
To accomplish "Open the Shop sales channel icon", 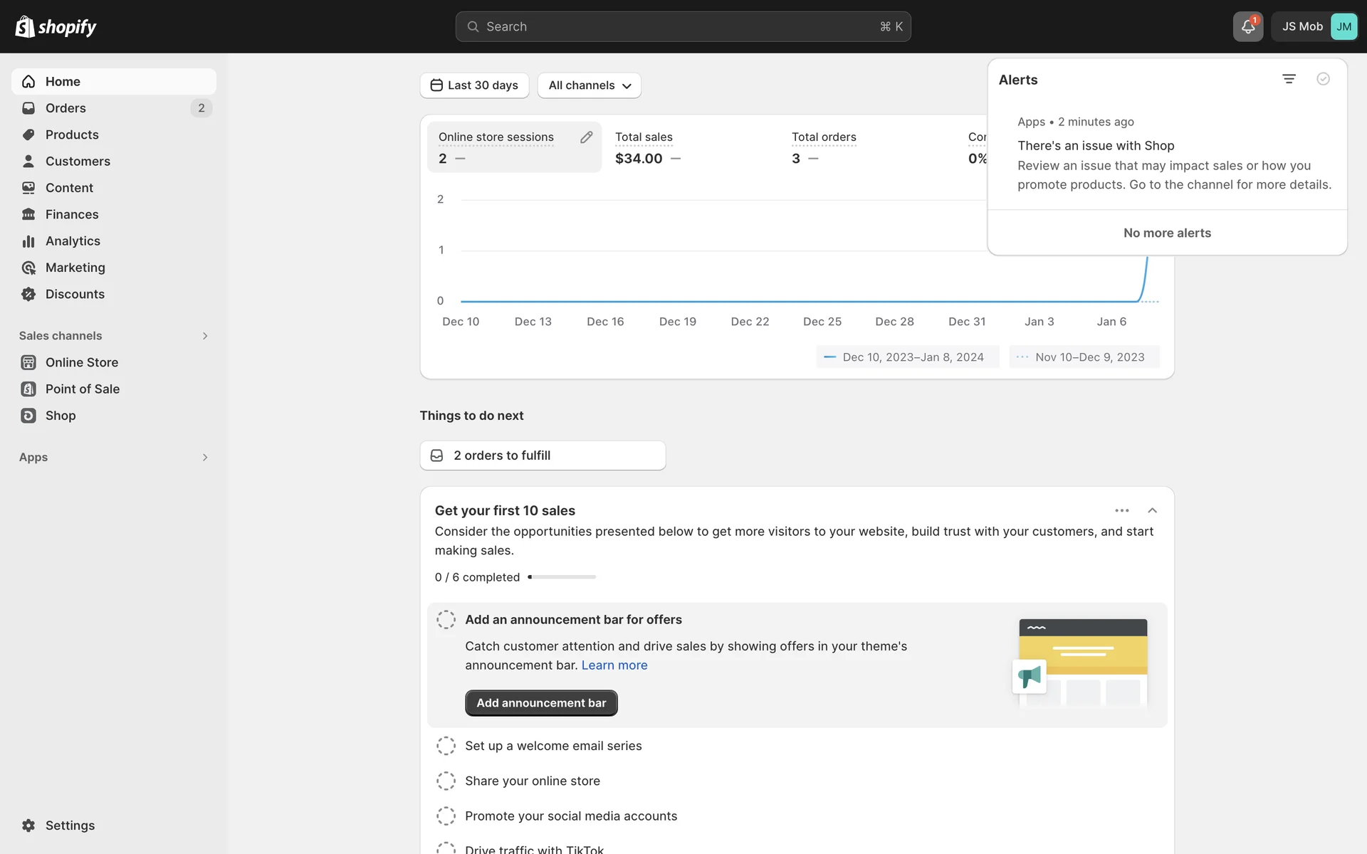I will (28, 416).
